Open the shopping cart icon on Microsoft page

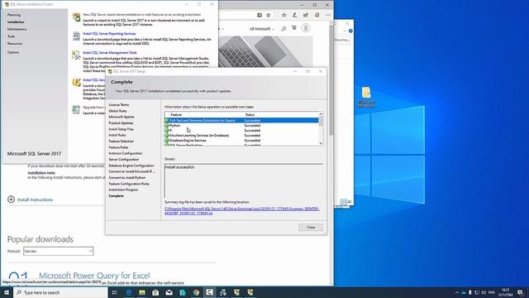pos(294,28)
